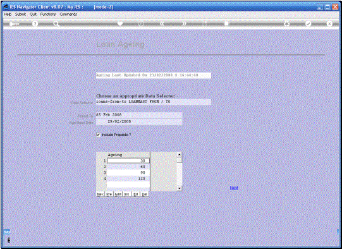The image size is (342, 249).
Task: Click the heart favorites icon
Action: pos(119,23)
